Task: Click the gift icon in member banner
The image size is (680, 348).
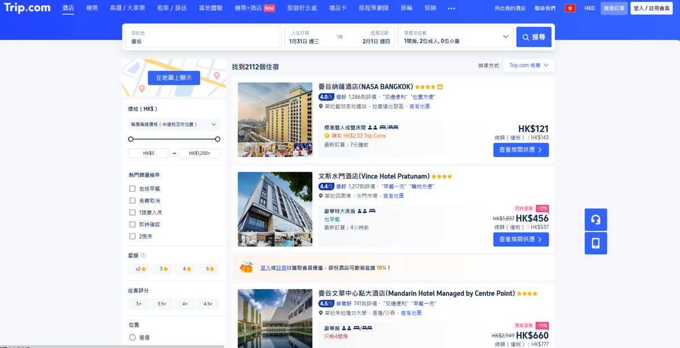Action: (x=246, y=268)
